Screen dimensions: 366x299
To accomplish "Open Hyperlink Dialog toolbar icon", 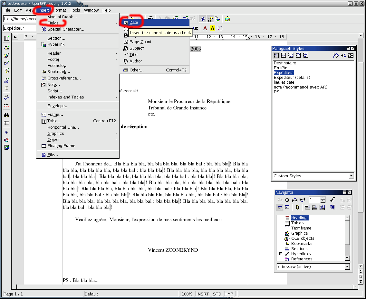I will click(x=217, y=19).
